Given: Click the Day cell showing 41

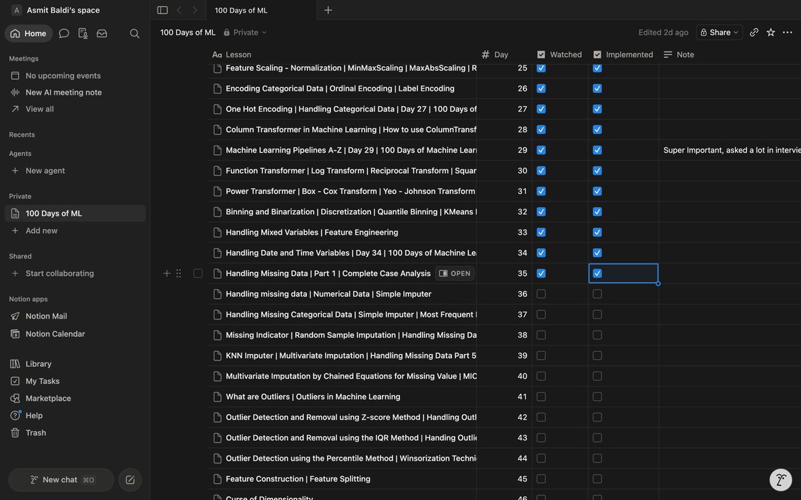Looking at the screenshot, I should (504, 397).
